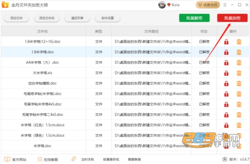Select the 米字格.doc file name
Viewport: 250px width, 164px height.
pos(43,146)
